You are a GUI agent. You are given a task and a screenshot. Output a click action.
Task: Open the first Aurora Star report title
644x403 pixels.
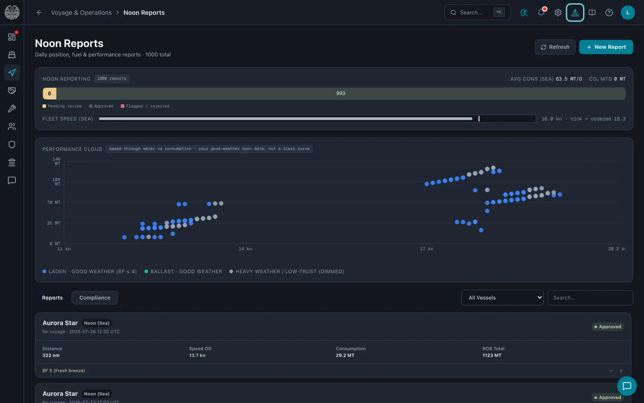tap(60, 323)
